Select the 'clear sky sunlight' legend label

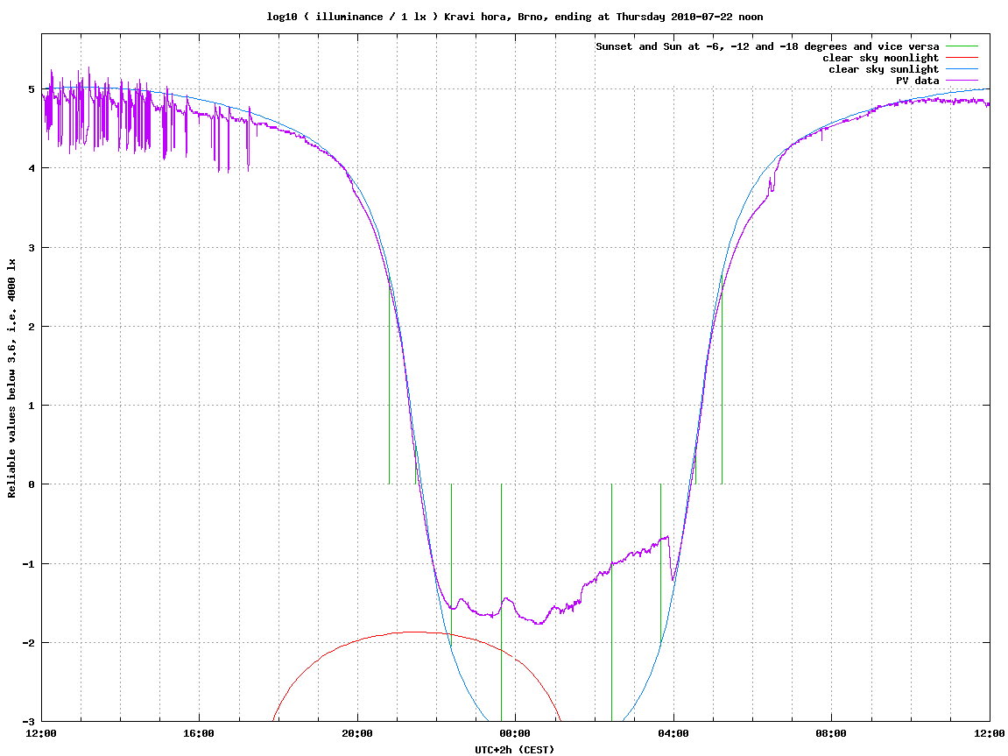[884, 69]
